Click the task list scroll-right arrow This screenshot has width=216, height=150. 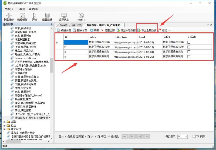click(x=48, y=141)
